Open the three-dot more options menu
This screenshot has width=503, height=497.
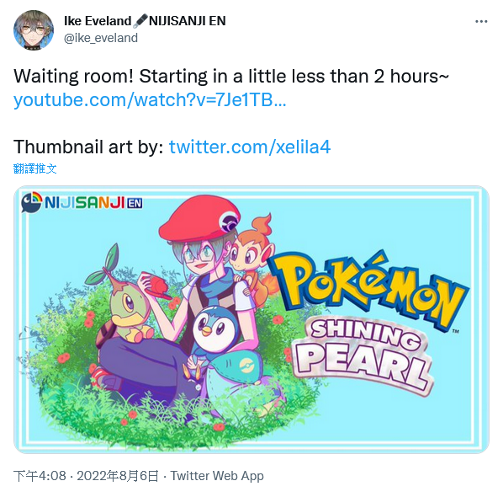481,22
